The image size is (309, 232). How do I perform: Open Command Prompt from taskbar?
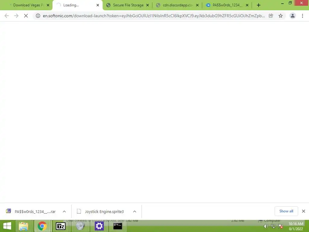tap(118, 226)
